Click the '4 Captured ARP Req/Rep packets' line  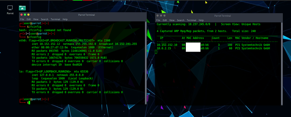coord(206,31)
